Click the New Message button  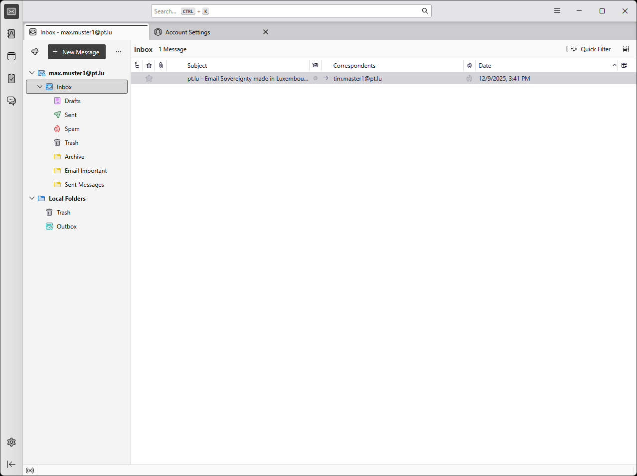tap(77, 52)
